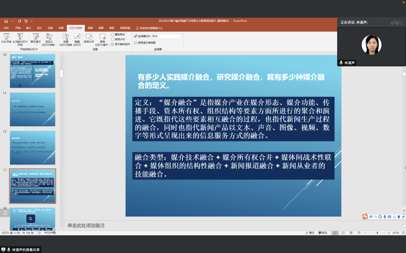Open the 审阅 ribbon tab
The height and width of the screenshot is (253, 406).
tap(90, 28)
